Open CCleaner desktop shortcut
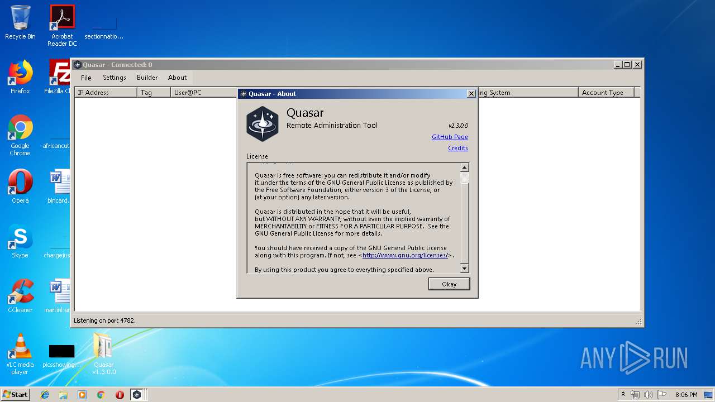 pyautogui.click(x=20, y=296)
